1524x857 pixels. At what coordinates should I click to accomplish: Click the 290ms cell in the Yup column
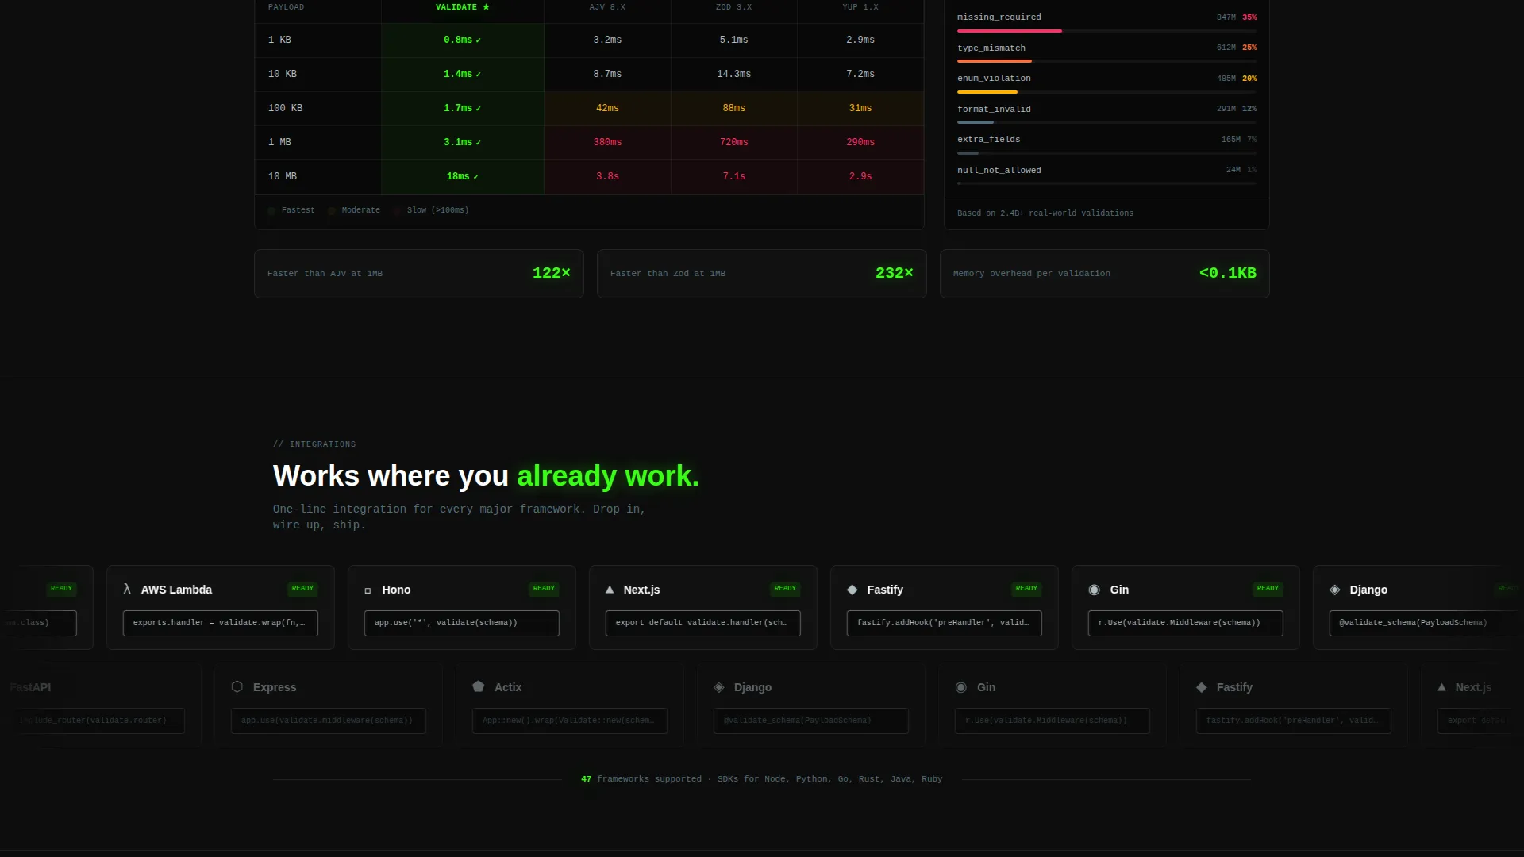[x=860, y=143]
